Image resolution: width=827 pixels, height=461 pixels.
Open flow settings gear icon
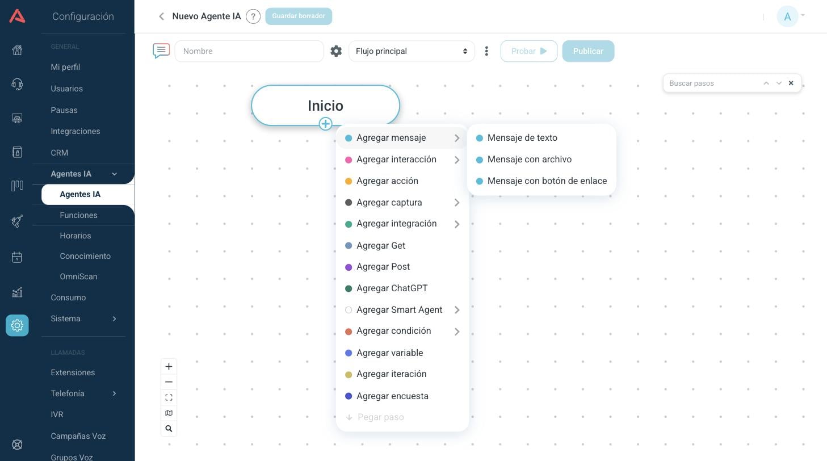336,51
